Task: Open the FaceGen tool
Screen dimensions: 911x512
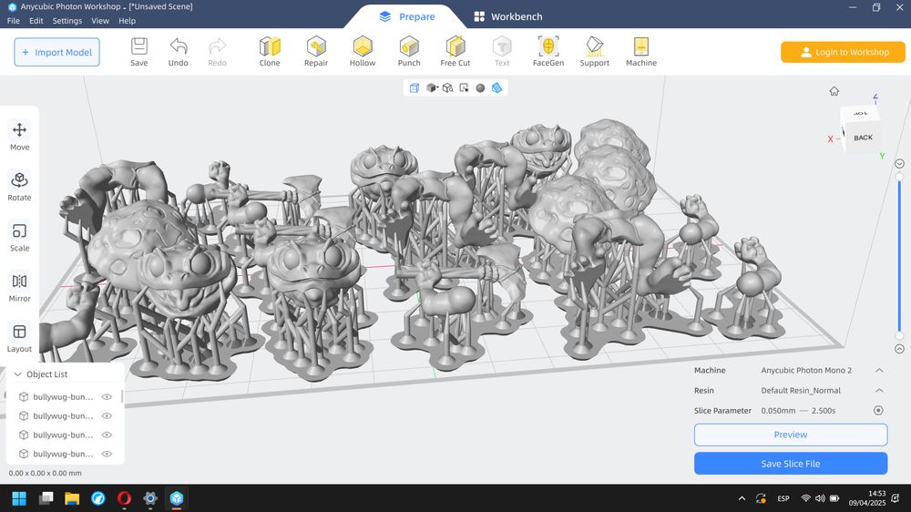Action: 548,51
